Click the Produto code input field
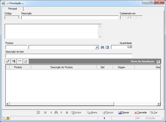The width and height of the screenshot is (166, 122). 16,47
